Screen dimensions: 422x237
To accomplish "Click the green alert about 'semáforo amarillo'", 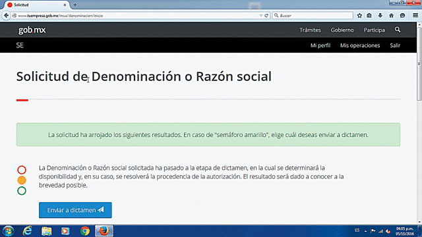I will pos(208,134).
